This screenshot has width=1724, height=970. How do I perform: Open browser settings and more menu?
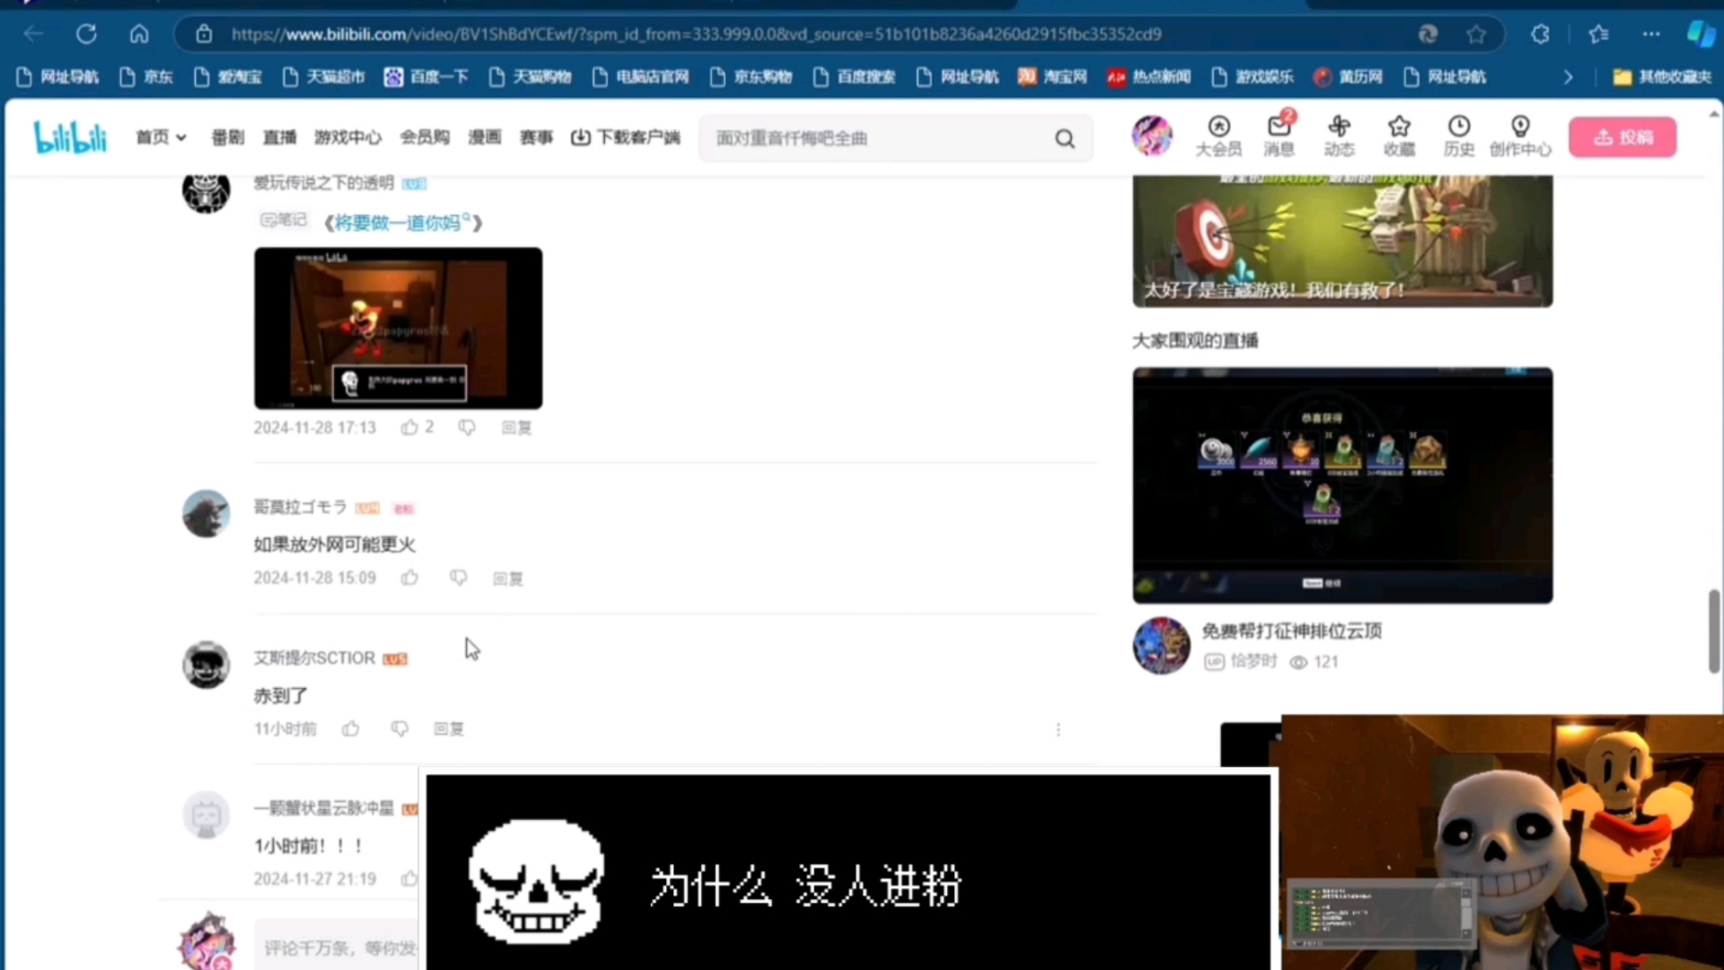click(x=1651, y=34)
